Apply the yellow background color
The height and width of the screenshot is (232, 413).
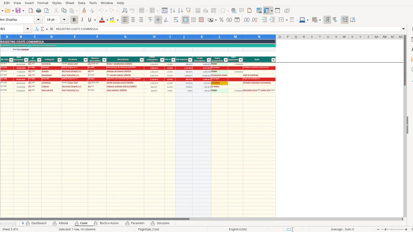coord(112,20)
